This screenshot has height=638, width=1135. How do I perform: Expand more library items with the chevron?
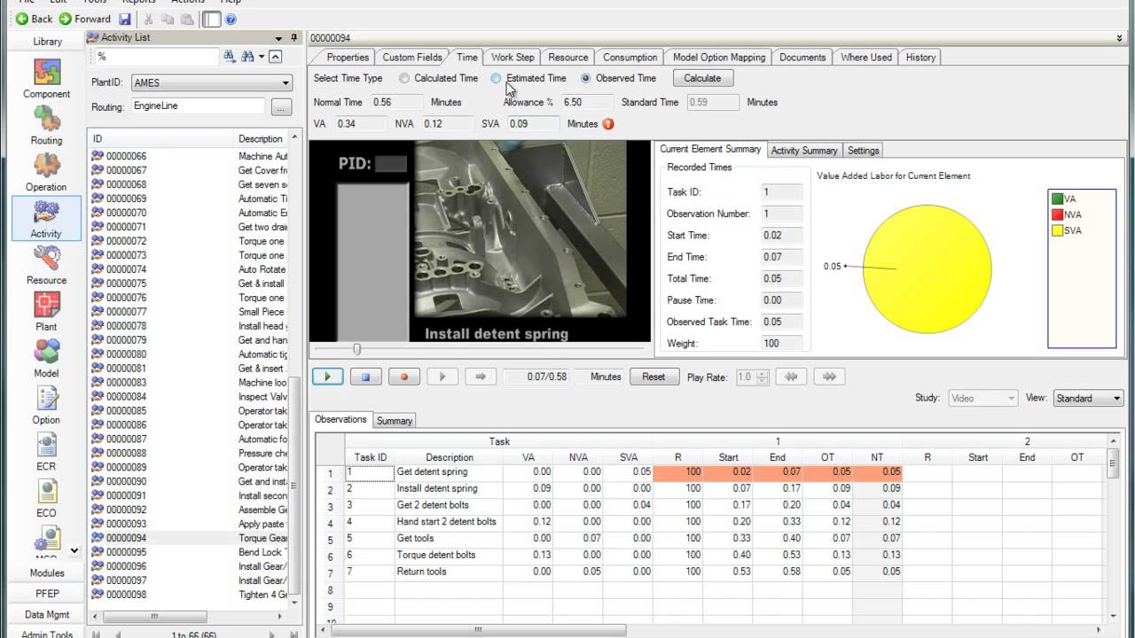point(74,550)
